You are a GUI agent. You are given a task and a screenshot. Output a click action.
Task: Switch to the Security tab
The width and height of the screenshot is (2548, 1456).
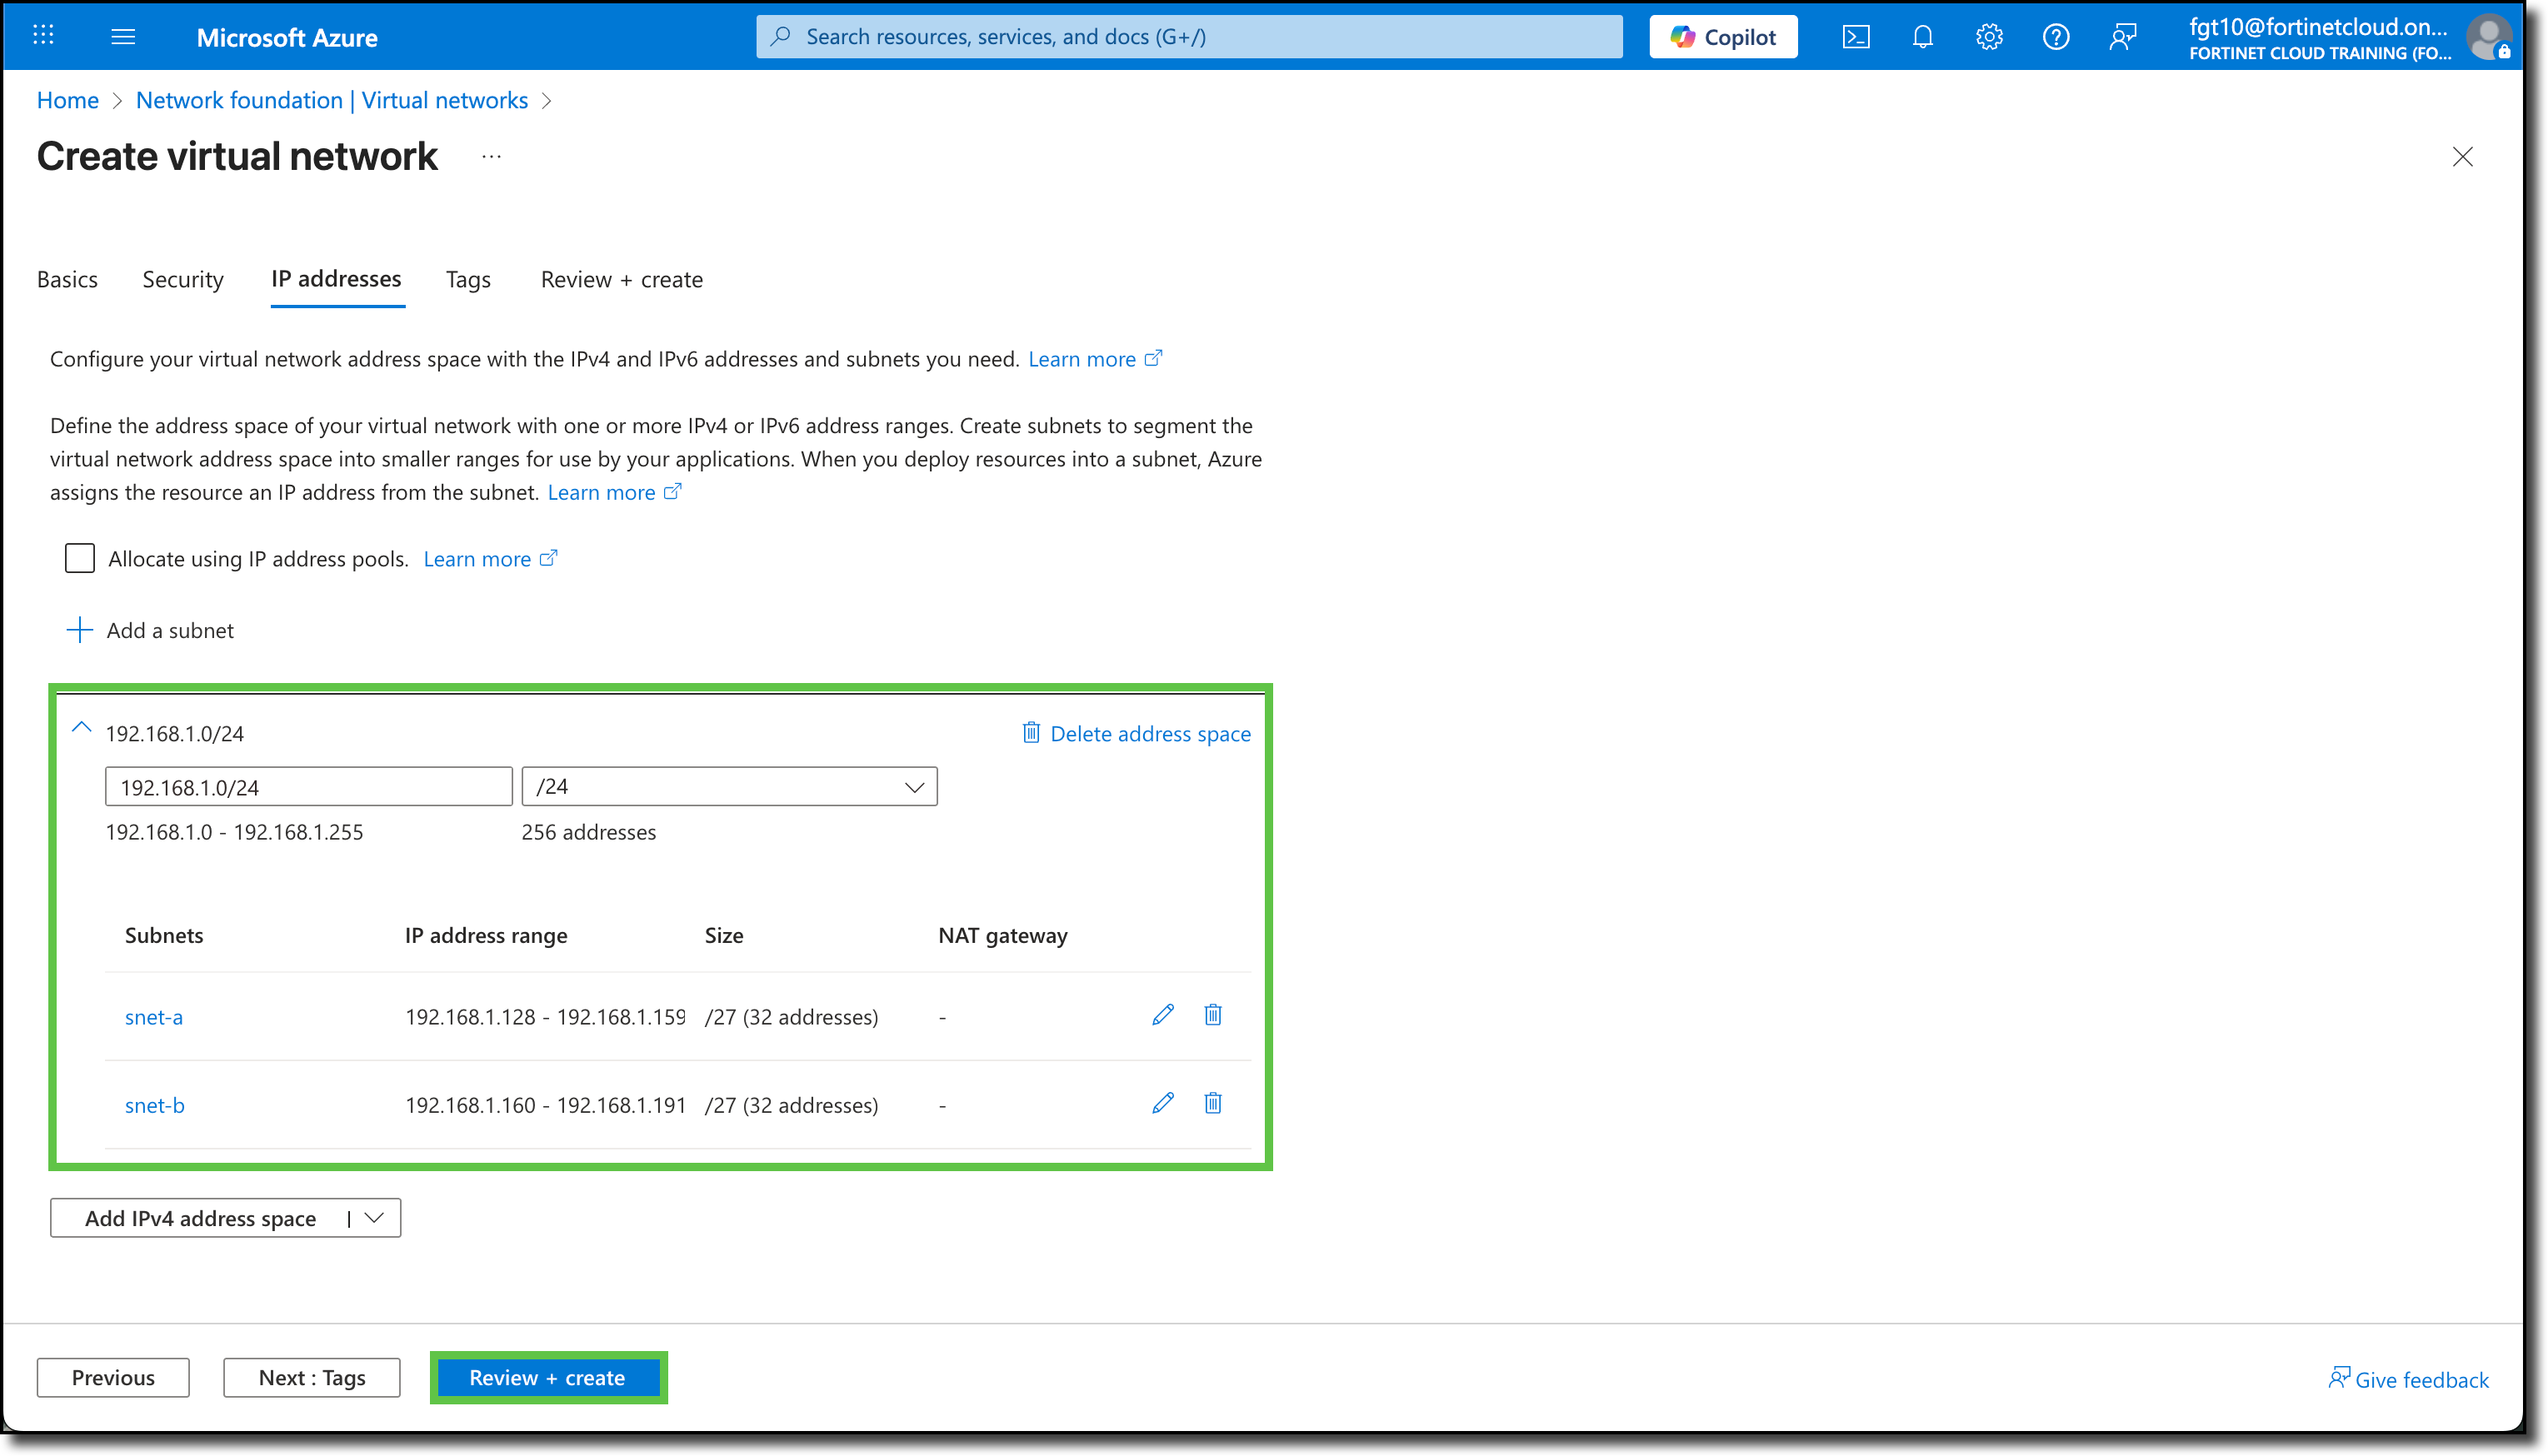coord(182,280)
